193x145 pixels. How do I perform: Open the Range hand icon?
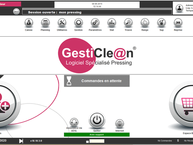(x=145, y=23)
